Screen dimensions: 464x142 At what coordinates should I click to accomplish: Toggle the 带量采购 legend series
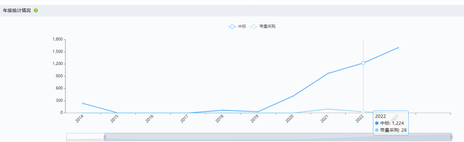pos(263,26)
